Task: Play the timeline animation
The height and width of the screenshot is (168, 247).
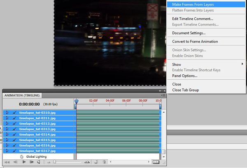Action: [x=24, y=162]
